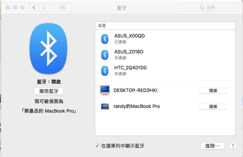Viewport: 243px width, 157px height.
Task: Click the 裝置 list header
Action: [x=165, y=26]
